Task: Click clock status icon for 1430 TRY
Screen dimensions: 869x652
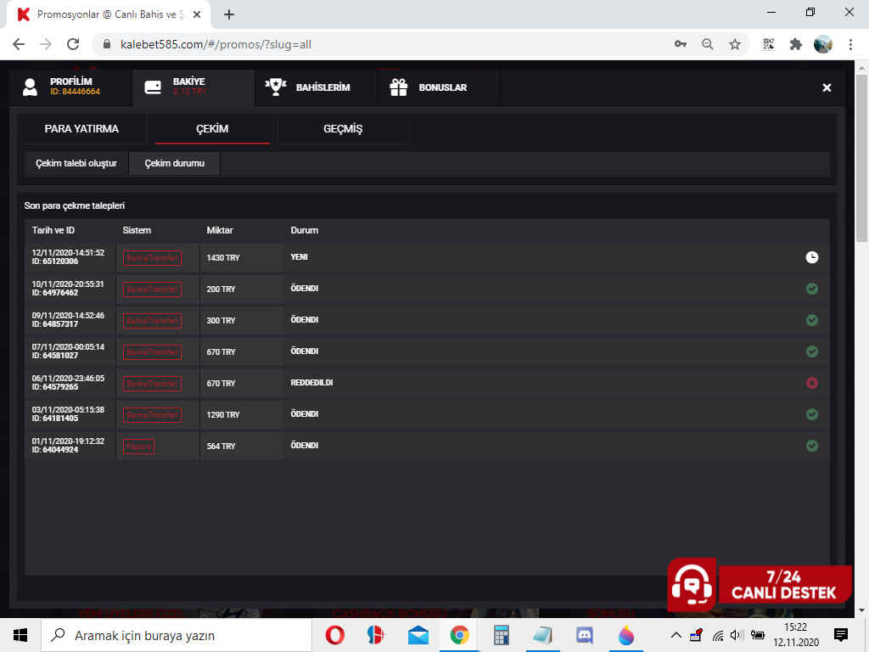Action: click(x=811, y=257)
